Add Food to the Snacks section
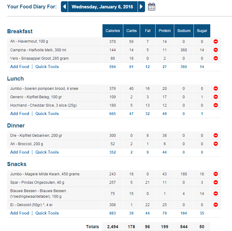This screenshot has height=231, width=232. click(x=20, y=213)
